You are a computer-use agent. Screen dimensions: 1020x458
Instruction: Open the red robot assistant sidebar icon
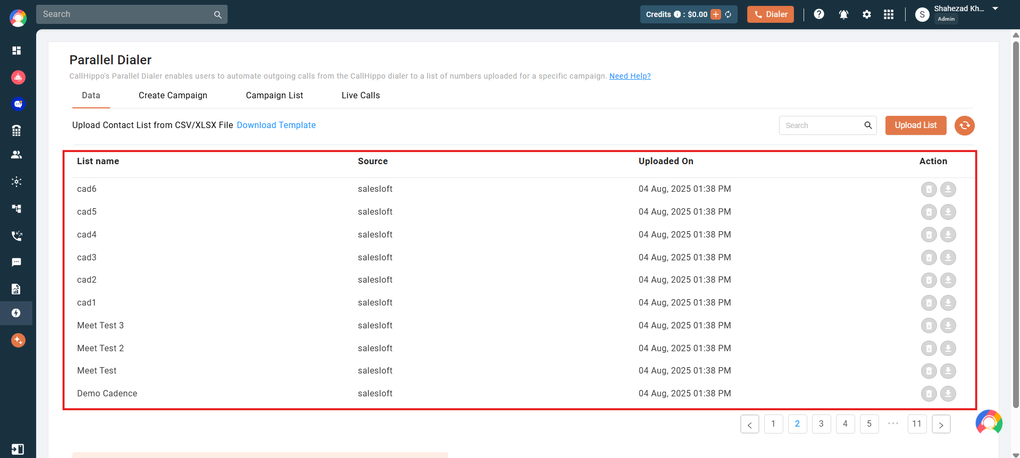[x=18, y=78]
